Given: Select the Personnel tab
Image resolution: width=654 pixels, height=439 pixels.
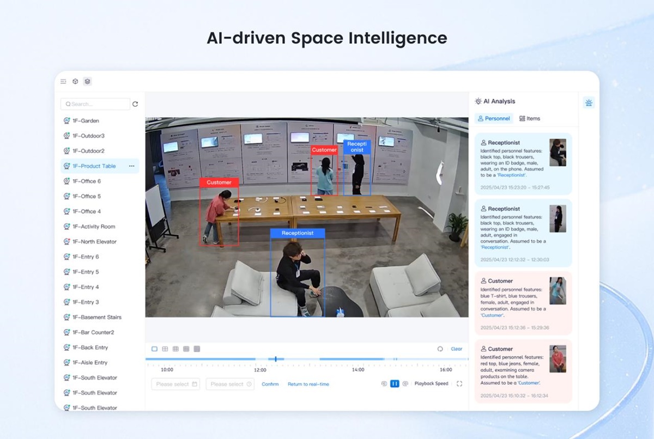Looking at the screenshot, I should pyautogui.click(x=494, y=119).
